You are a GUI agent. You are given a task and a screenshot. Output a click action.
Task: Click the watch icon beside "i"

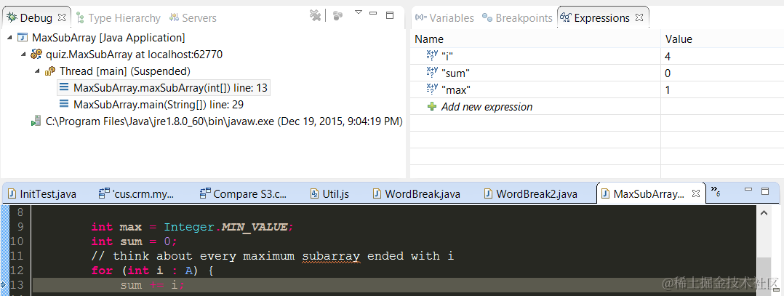(x=432, y=56)
